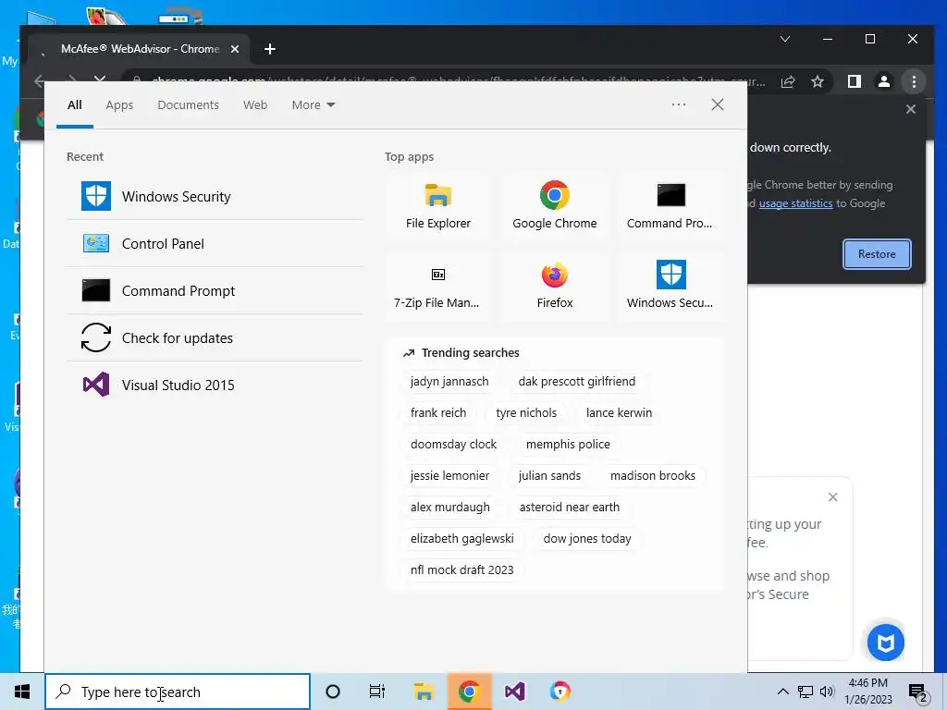Switch to the Web search tab
This screenshot has height=710, width=947.
click(x=255, y=105)
